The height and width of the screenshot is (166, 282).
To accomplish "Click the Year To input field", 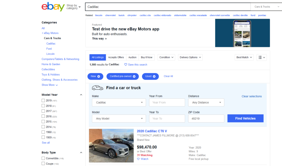I will [167, 119].
